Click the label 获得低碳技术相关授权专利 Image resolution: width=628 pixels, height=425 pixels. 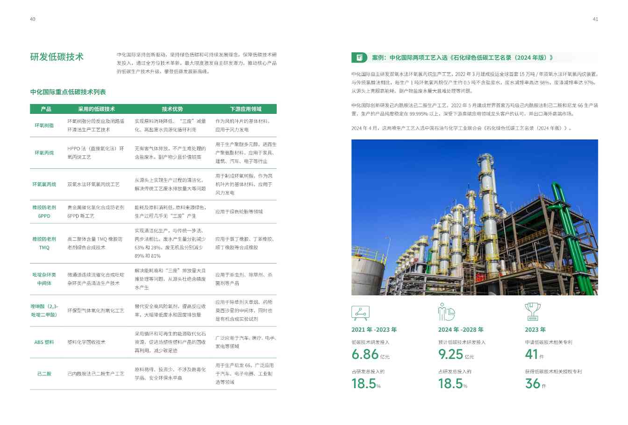pyautogui.click(x=553, y=371)
